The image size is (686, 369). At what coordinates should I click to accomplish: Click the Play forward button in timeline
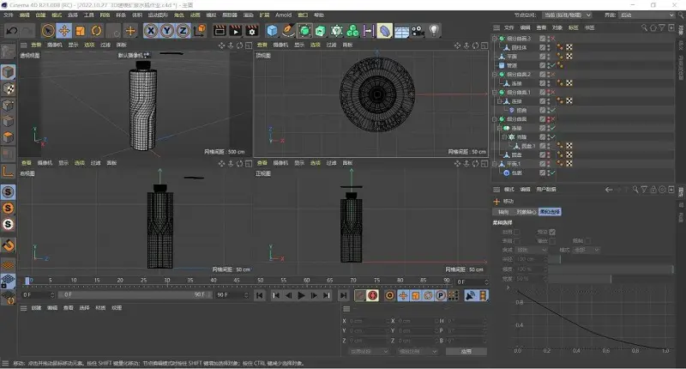coord(301,295)
